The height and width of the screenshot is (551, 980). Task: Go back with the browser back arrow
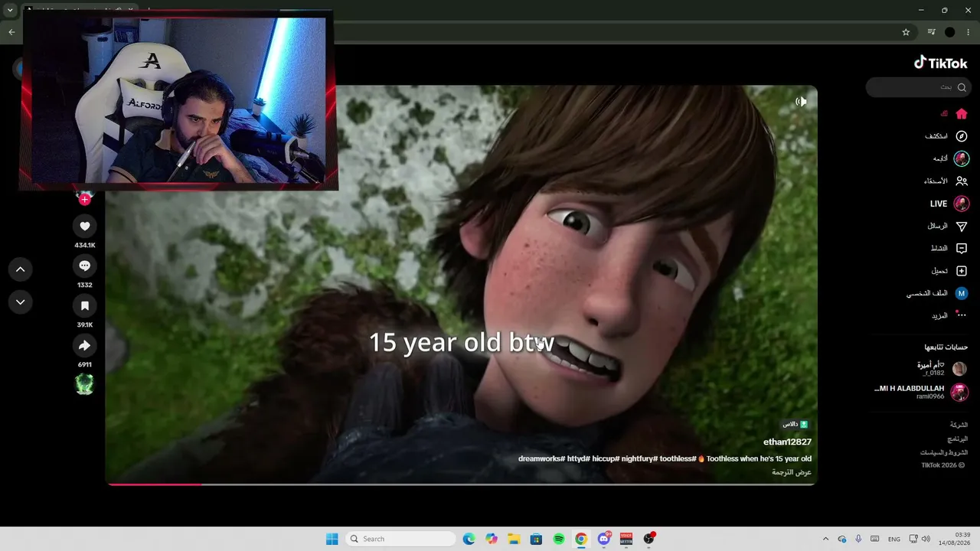tap(11, 32)
